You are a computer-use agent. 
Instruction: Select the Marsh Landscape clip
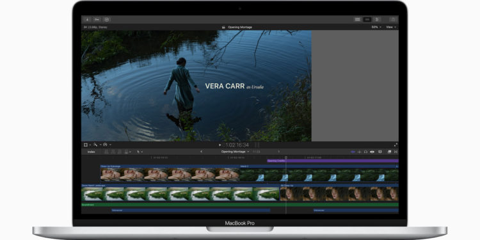[180, 193]
